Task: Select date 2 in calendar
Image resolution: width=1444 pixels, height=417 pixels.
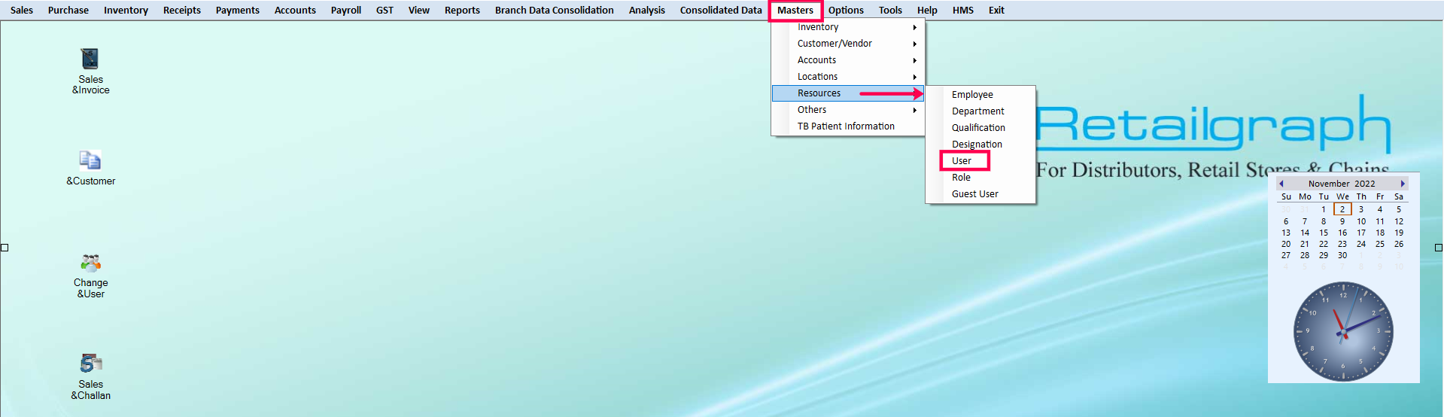Action: pos(1342,209)
